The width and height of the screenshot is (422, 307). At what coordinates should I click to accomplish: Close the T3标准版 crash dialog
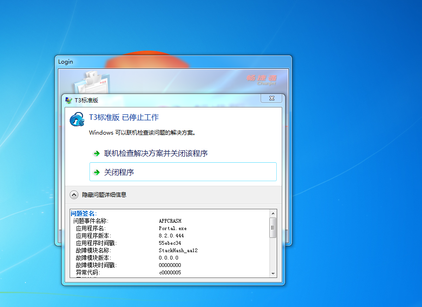[271, 98]
